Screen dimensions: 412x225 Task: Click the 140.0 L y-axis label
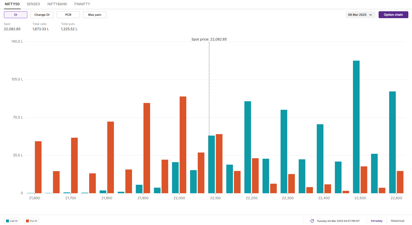click(17, 42)
